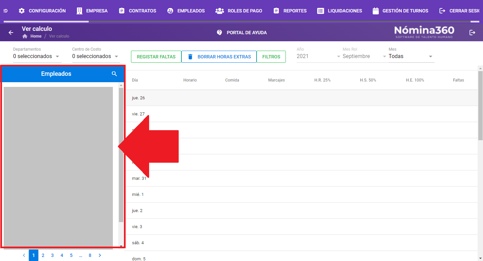Follow the Home breadcrumb link
The width and height of the screenshot is (483, 261).
coord(36,36)
